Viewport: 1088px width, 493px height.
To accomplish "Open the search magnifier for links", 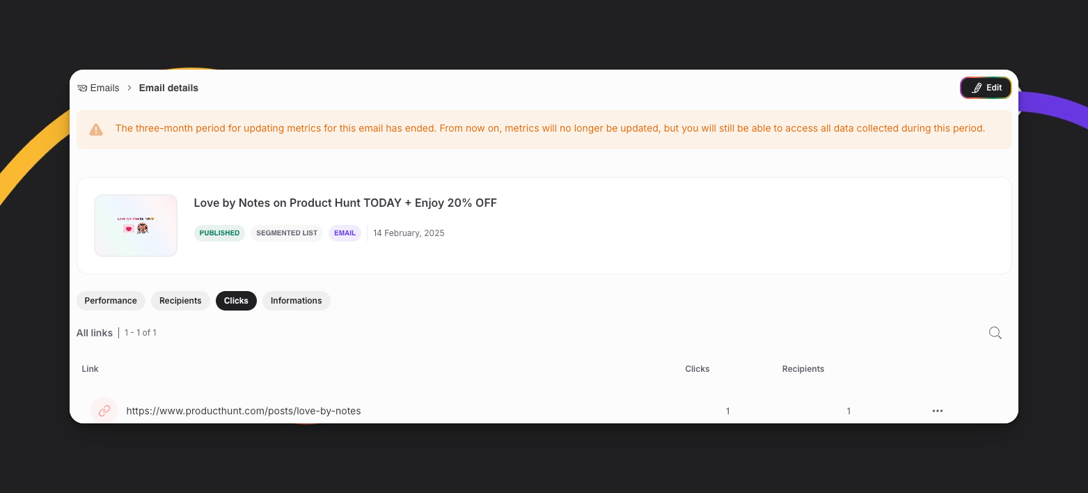I will pos(995,333).
